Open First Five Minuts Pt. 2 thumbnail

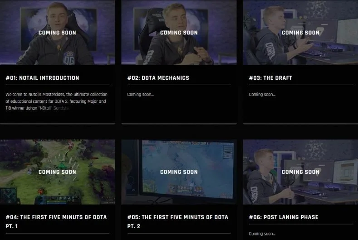click(179, 172)
